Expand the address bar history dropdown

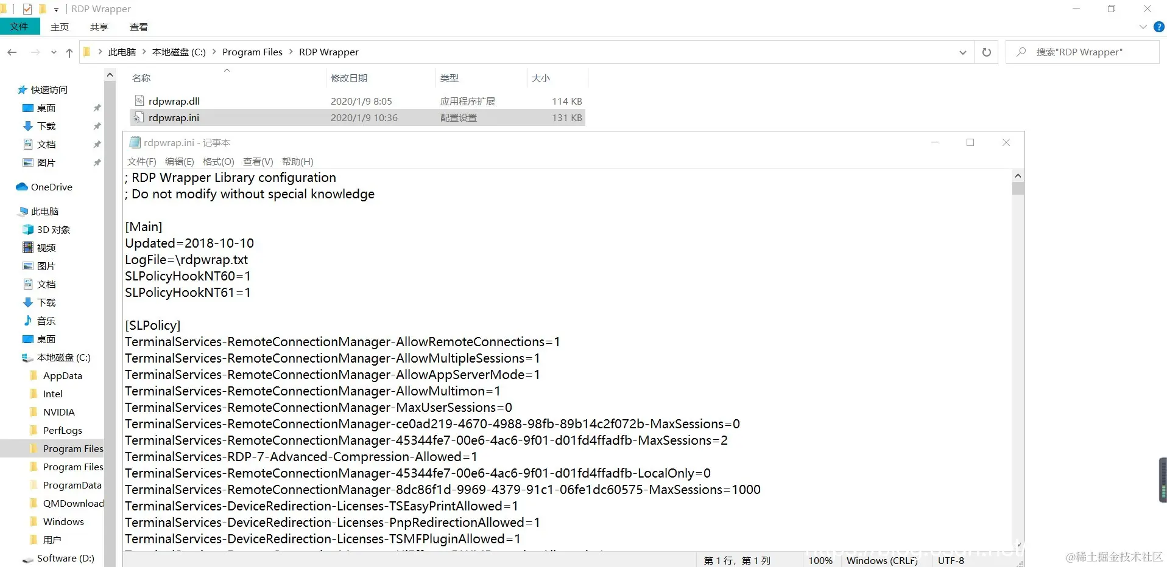coord(963,52)
